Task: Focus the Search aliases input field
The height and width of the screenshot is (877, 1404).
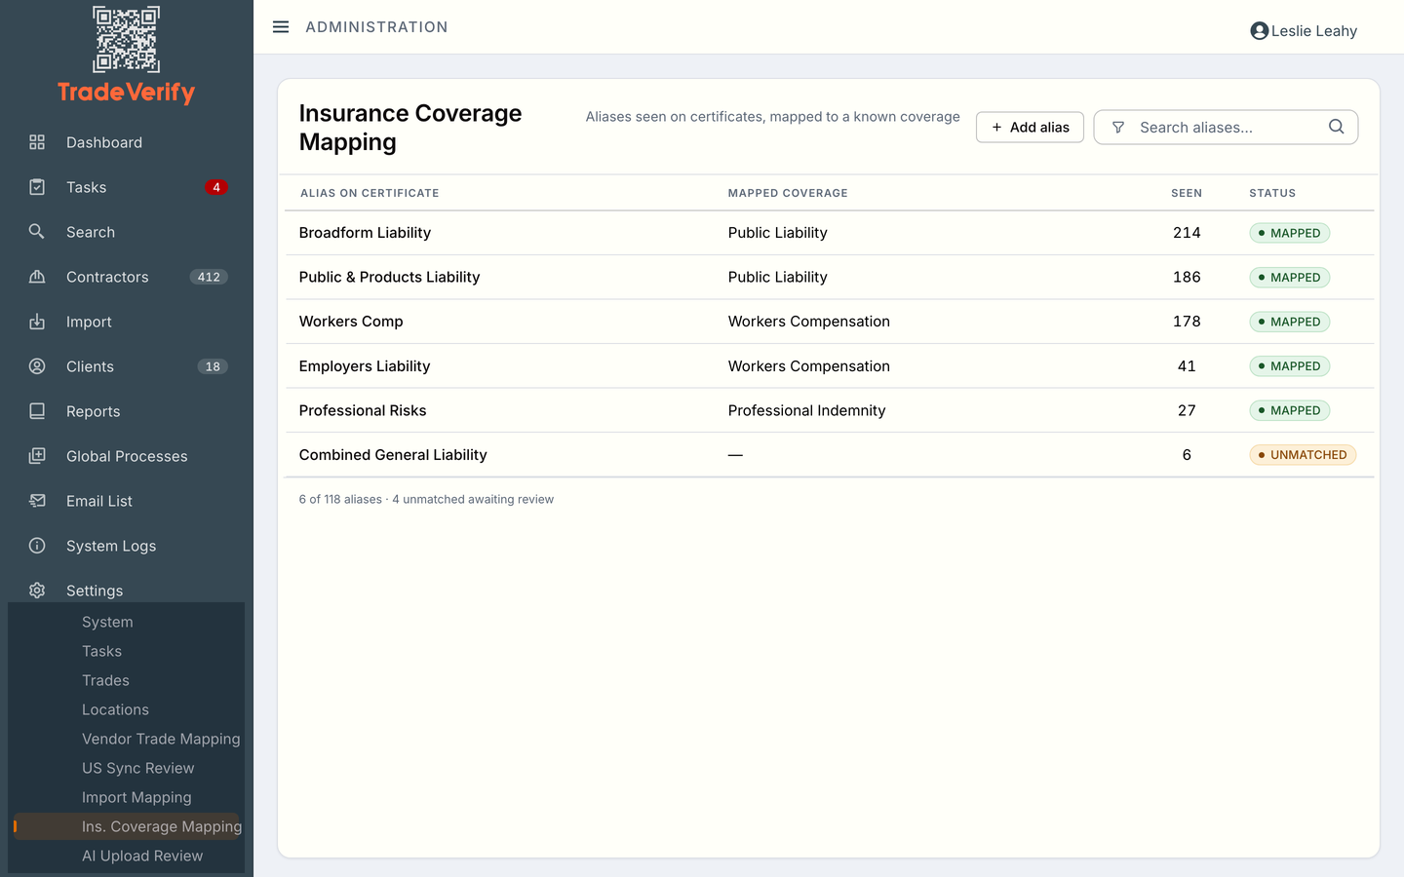Action: (1226, 127)
